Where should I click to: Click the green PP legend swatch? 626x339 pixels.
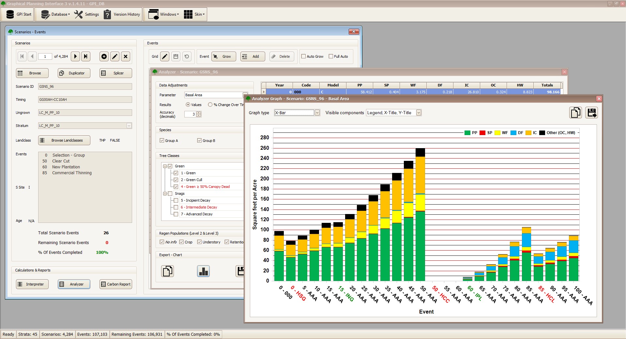tap(467, 133)
